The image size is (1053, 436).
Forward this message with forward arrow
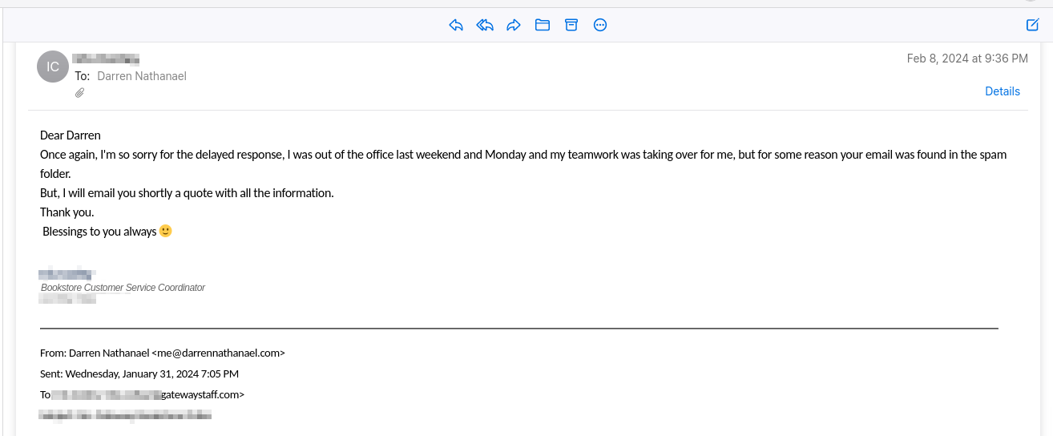click(514, 25)
